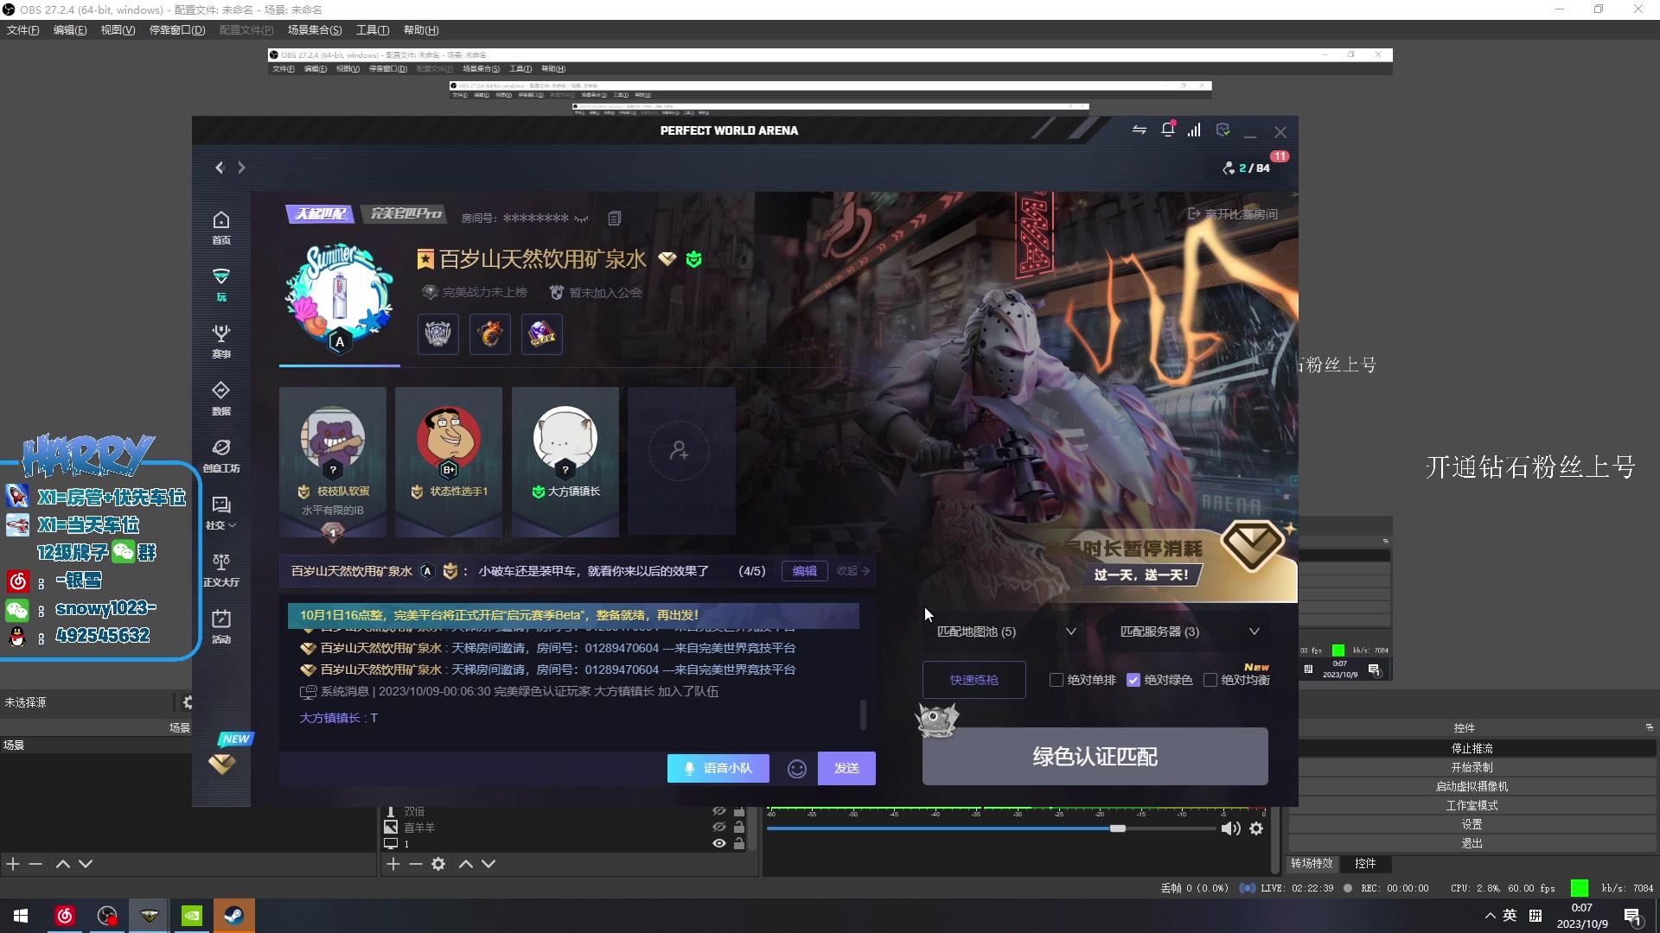The width and height of the screenshot is (1660, 933).
Task: Click the 发送 send button
Action: click(x=846, y=769)
